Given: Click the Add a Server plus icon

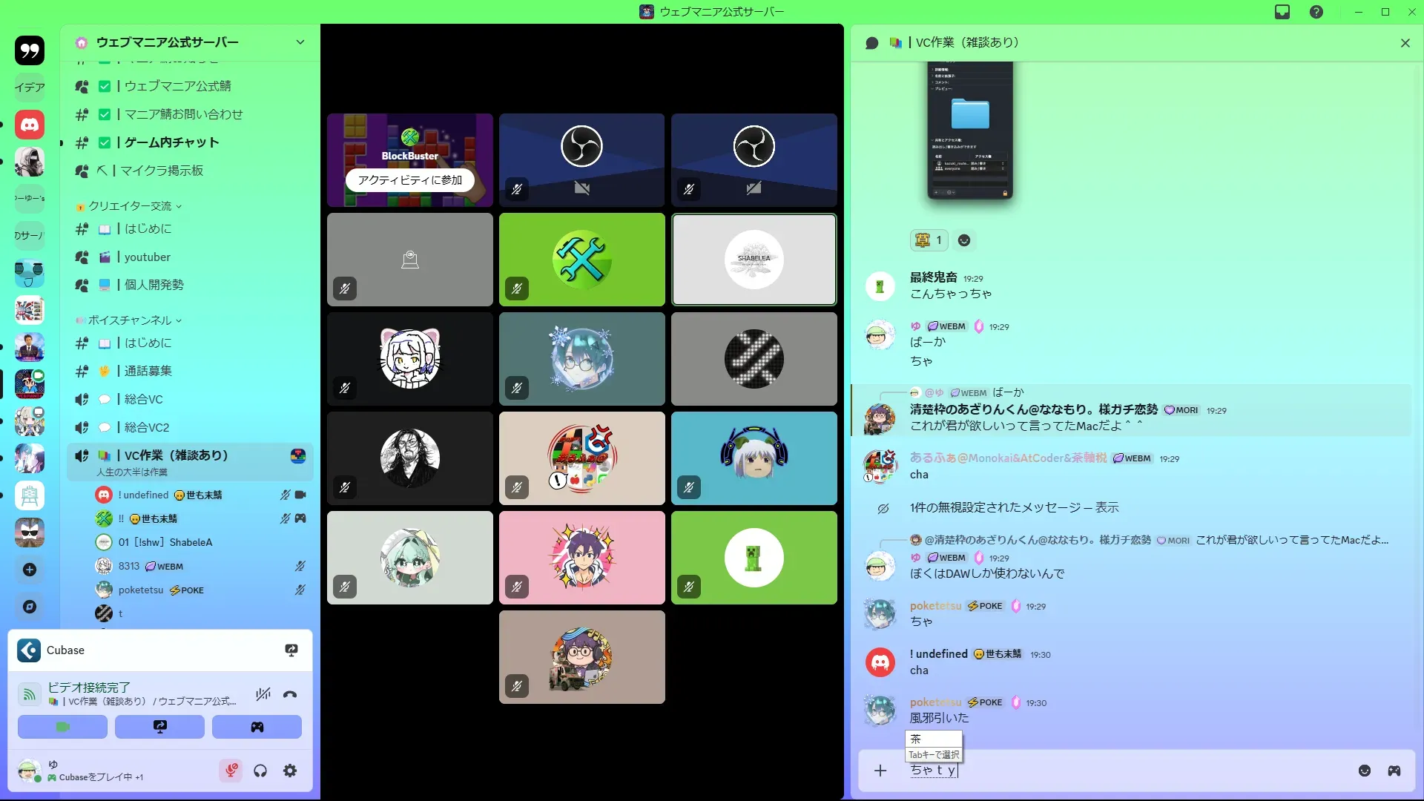Looking at the screenshot, I should (30, 570).
